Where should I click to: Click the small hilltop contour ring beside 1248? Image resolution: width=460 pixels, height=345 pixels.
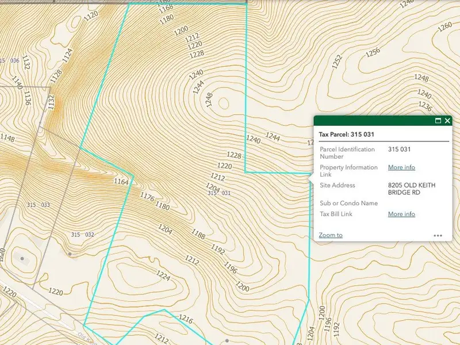coord(223,103)
